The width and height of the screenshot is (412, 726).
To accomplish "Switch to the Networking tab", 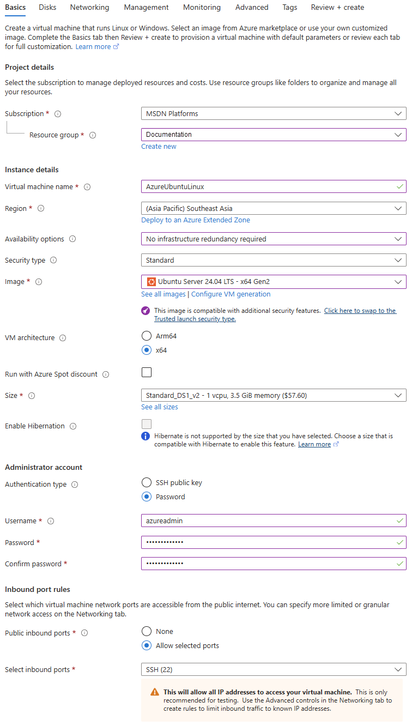I will click(x=89, y=8).
